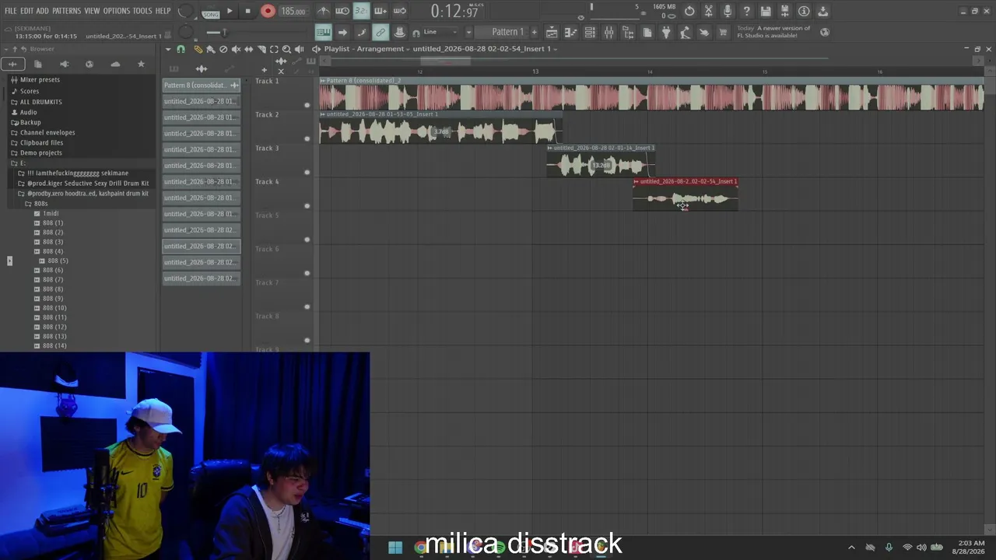This screenshot has width=996, height=560.
Task: Toggle the 3-2-1 countdown before recording
Action: click(361, 11)
